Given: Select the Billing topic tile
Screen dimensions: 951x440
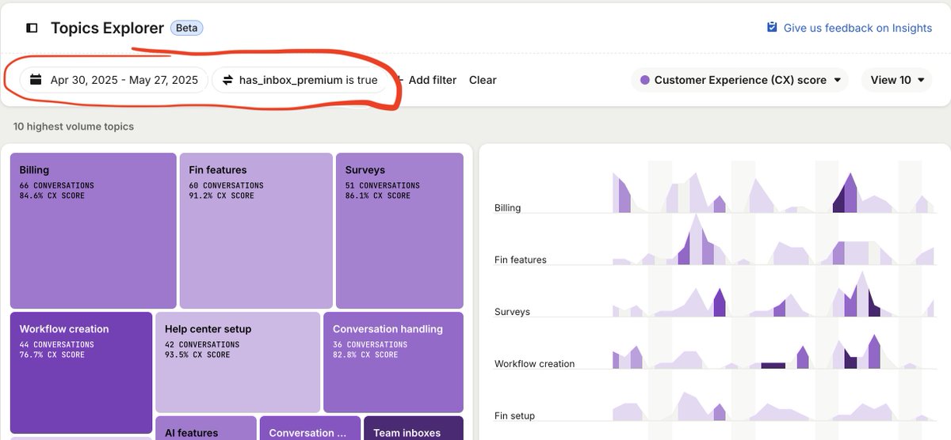Looking at the screenshot, I should pos(93,230).
